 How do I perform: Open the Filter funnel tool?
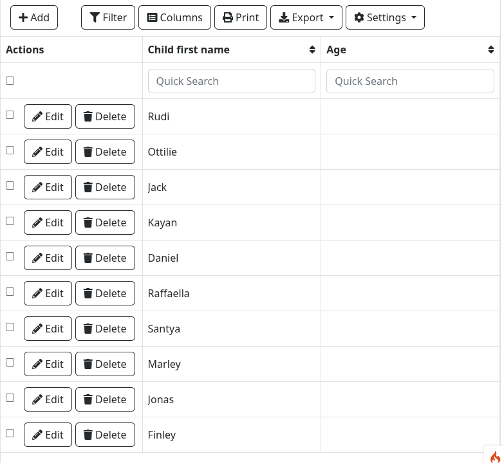[108, 17]
